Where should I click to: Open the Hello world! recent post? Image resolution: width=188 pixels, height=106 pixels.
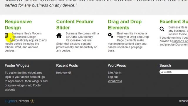(x=63, y=73)
